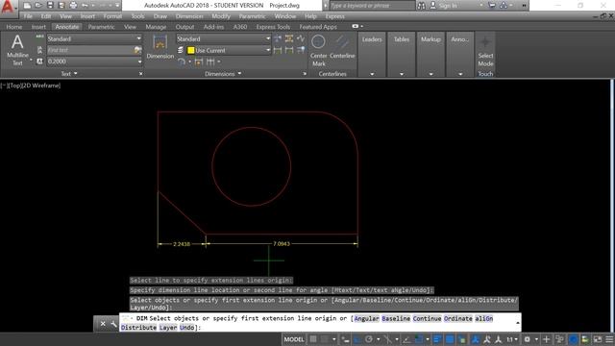Click the keyword search box
Image resolution: width=615 pixels, height=346 pixels.
372,6
